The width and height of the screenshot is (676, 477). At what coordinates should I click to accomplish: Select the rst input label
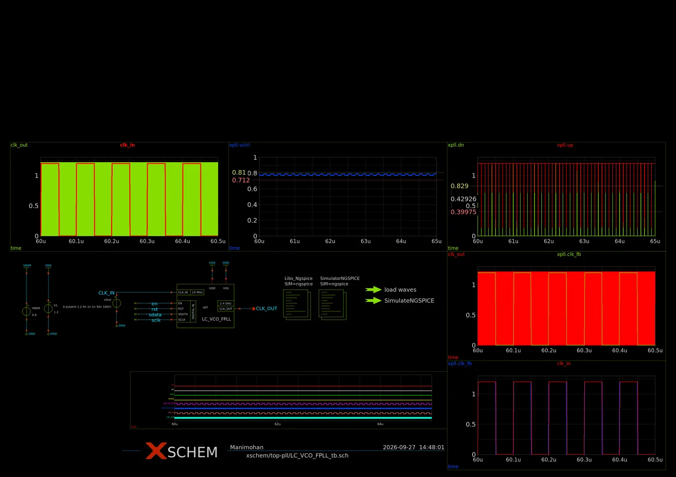pyautogui.click(x=155, y=309)
